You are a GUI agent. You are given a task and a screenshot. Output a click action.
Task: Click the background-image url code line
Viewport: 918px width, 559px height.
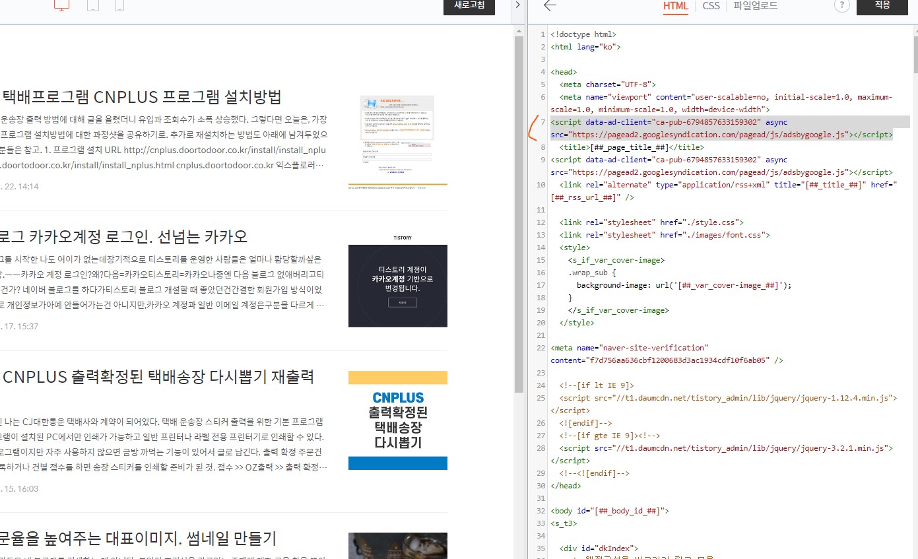click(x=684, y=285)
